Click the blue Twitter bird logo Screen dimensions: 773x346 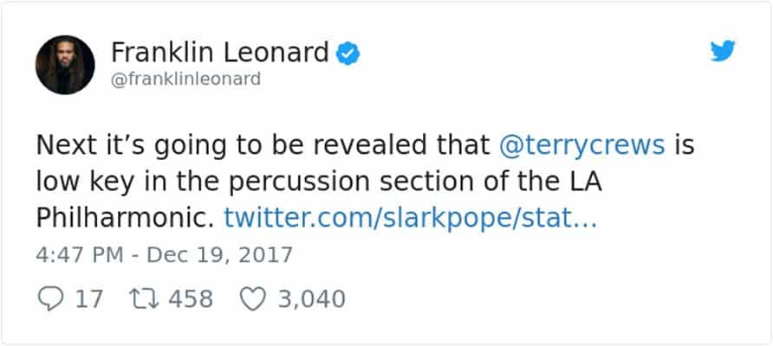[x=722, y=52]
